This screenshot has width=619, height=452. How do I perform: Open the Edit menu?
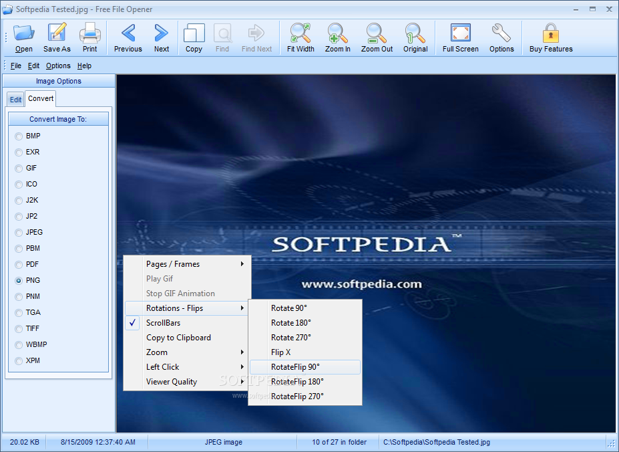click(33, 66)
